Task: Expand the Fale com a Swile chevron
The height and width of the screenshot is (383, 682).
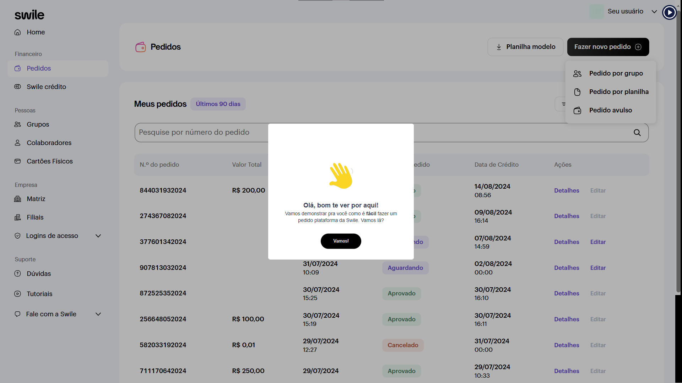Action: pyautogui.click(x=98, y=314)
